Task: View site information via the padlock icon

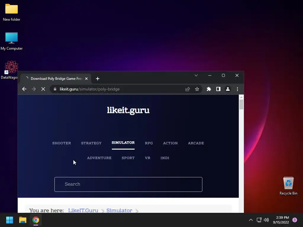Action: click(55, 89)
